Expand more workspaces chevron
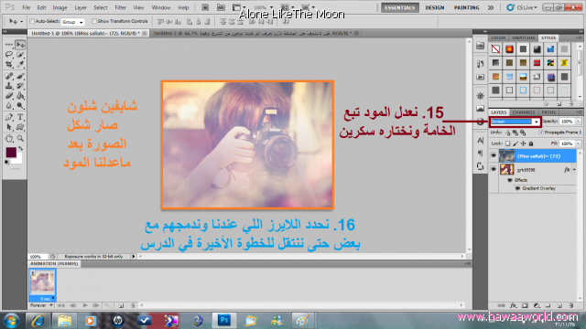This screenshot has width=586, height=329. click(x=491, y=7)
